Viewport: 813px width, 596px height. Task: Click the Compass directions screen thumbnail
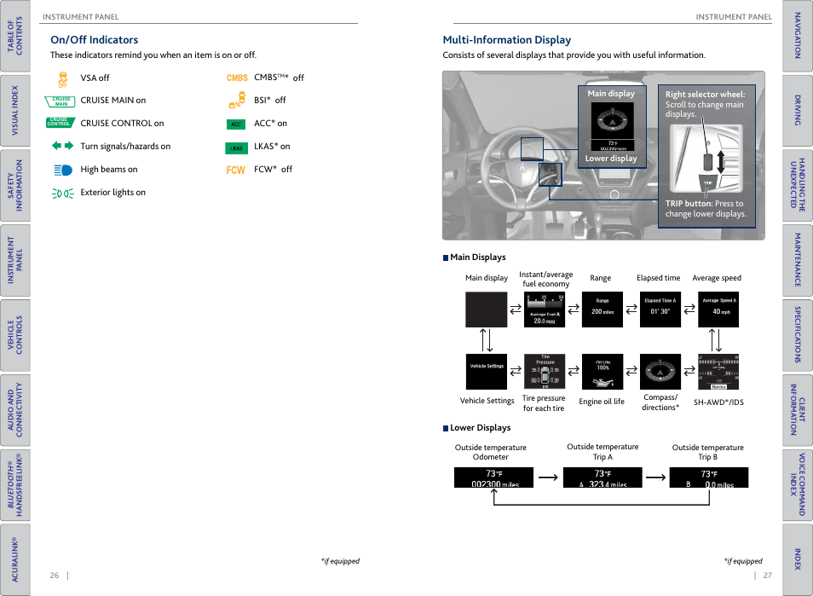click(660, 372)
